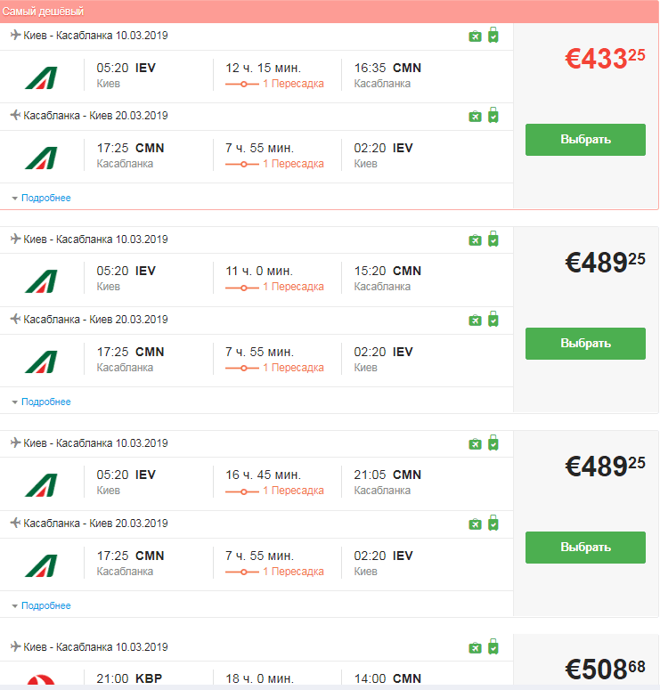The image size is (660, 690).
Task: Click the Turkish Airlines logo for 21:00 KBP flight
Action: pos(41,680)
